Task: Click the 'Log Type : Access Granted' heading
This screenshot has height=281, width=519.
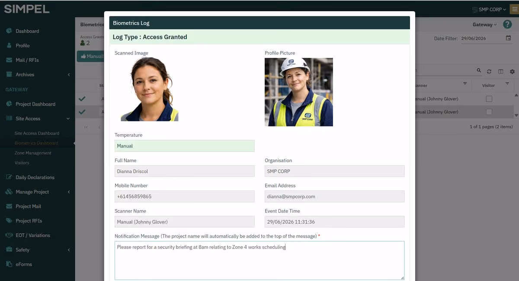Action: click(x=150, y=37)
